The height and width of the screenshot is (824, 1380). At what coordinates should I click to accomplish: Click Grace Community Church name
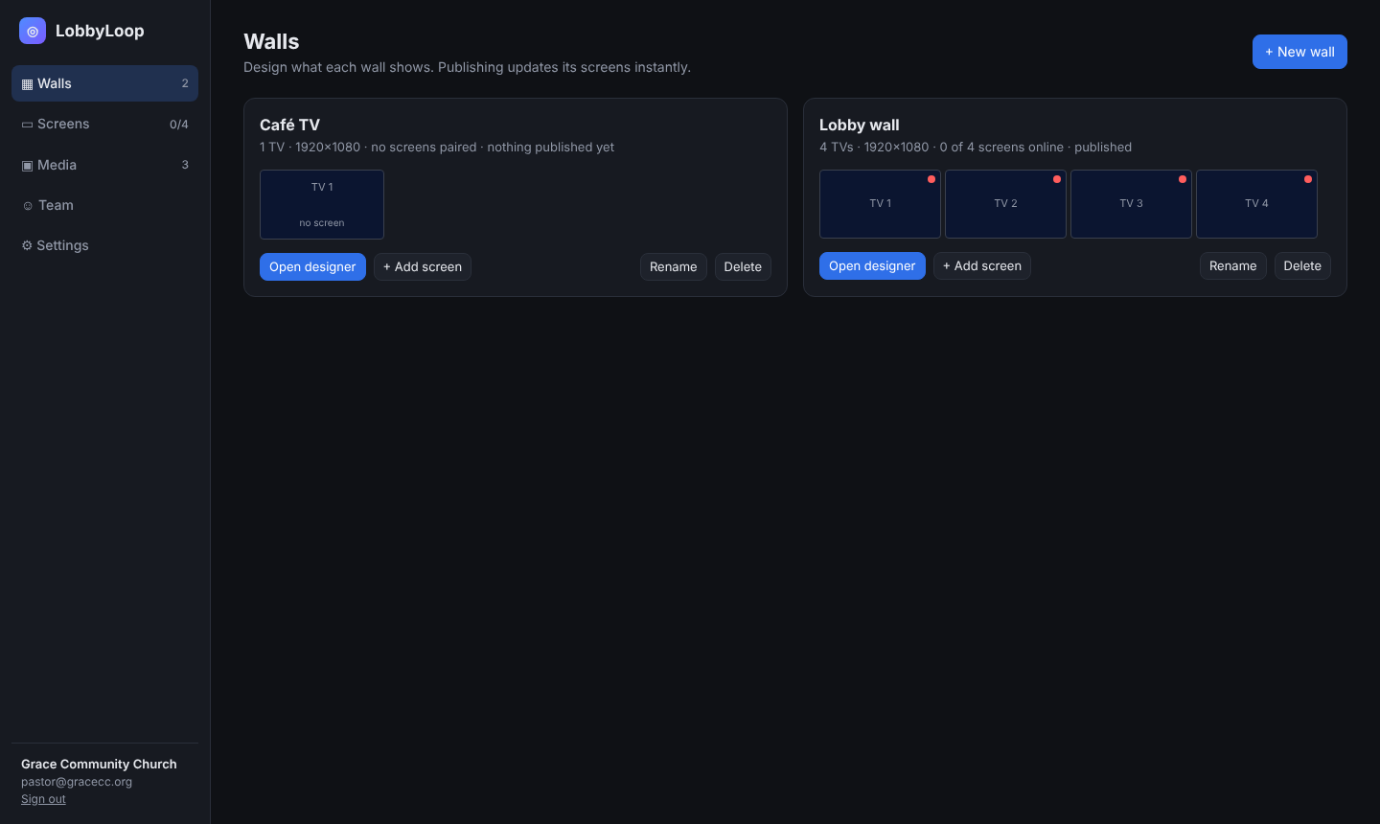[x=99, y=764]
